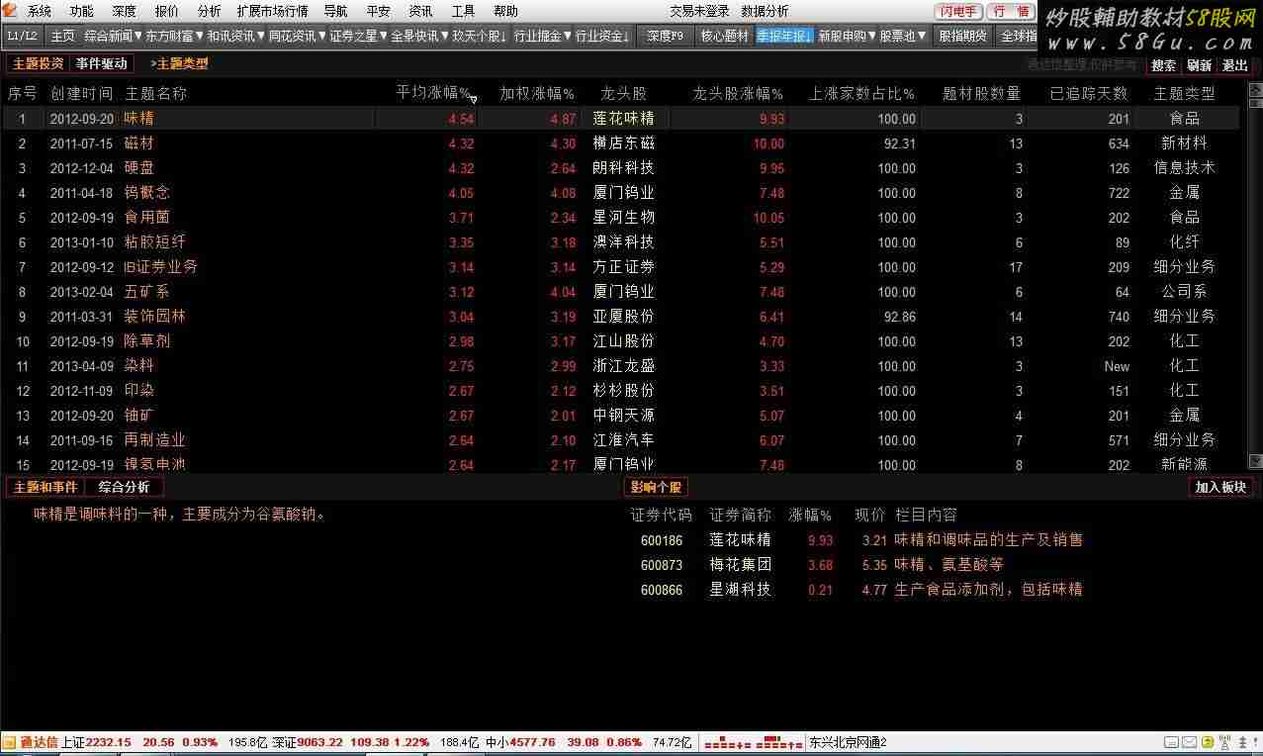Select the 磁材 theme row

(x=620, y=143)
